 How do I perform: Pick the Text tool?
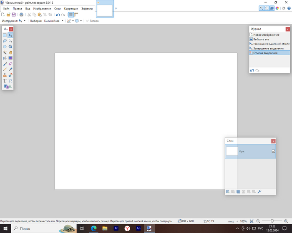tap(5, 81)
